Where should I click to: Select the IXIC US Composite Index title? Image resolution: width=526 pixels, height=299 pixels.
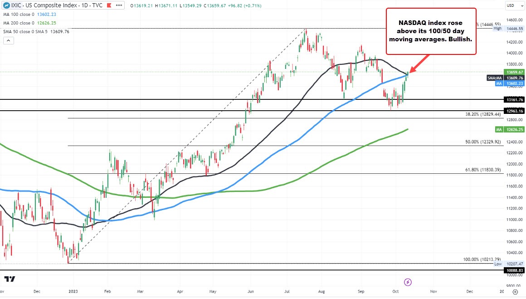click(x=57, y=5)
